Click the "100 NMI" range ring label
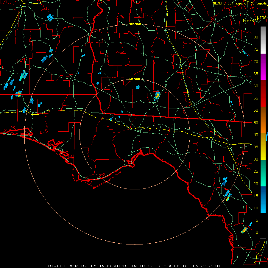Image resolution: width=268 pixels, height=268 pixels. (x=135, y=24)
